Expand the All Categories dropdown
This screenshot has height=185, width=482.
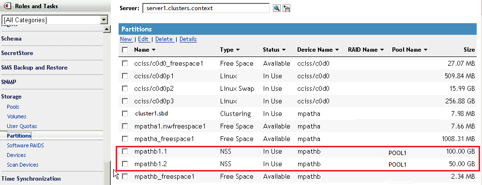105,20
